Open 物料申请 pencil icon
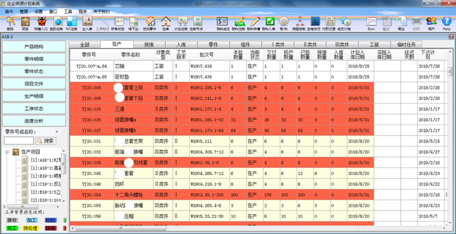The height and width of the screenshot is (234, 456). (x=254, y=23)
